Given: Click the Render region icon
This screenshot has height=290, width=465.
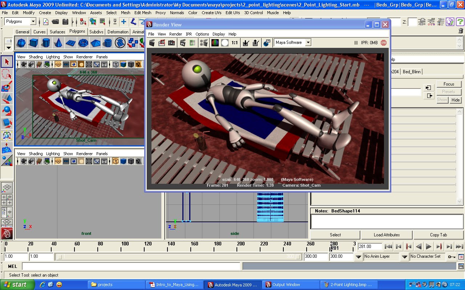Looking at the screenshot, I should coord(162,43).
